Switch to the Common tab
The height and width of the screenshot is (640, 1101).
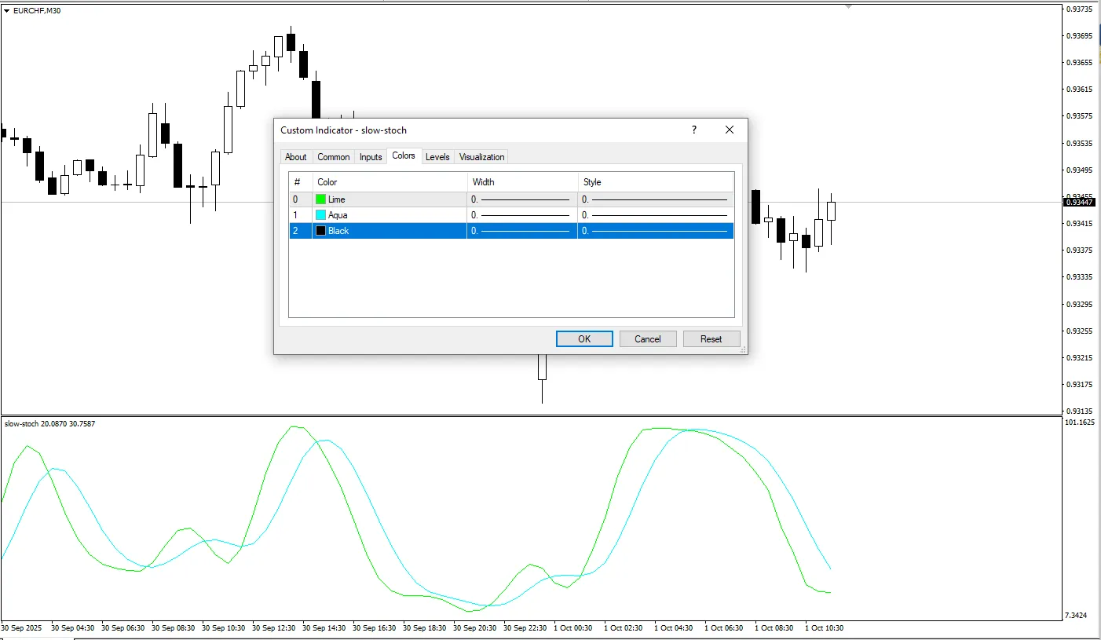click(x=334, y=157)
